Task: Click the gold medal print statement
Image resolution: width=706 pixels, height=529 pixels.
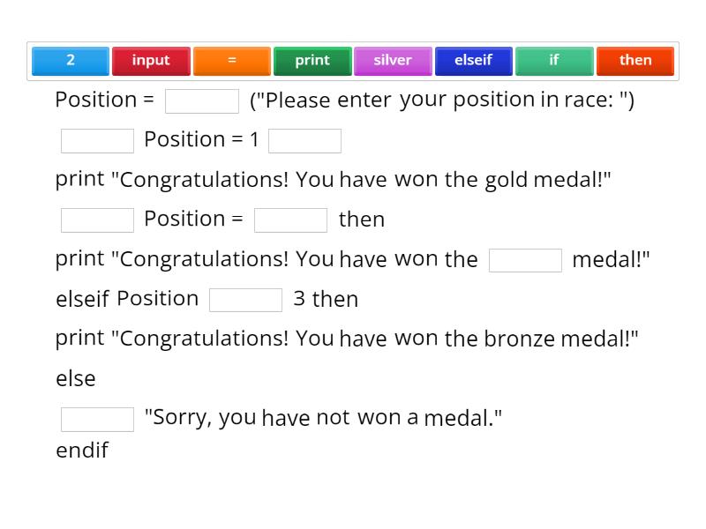Action: coord(334,180)
